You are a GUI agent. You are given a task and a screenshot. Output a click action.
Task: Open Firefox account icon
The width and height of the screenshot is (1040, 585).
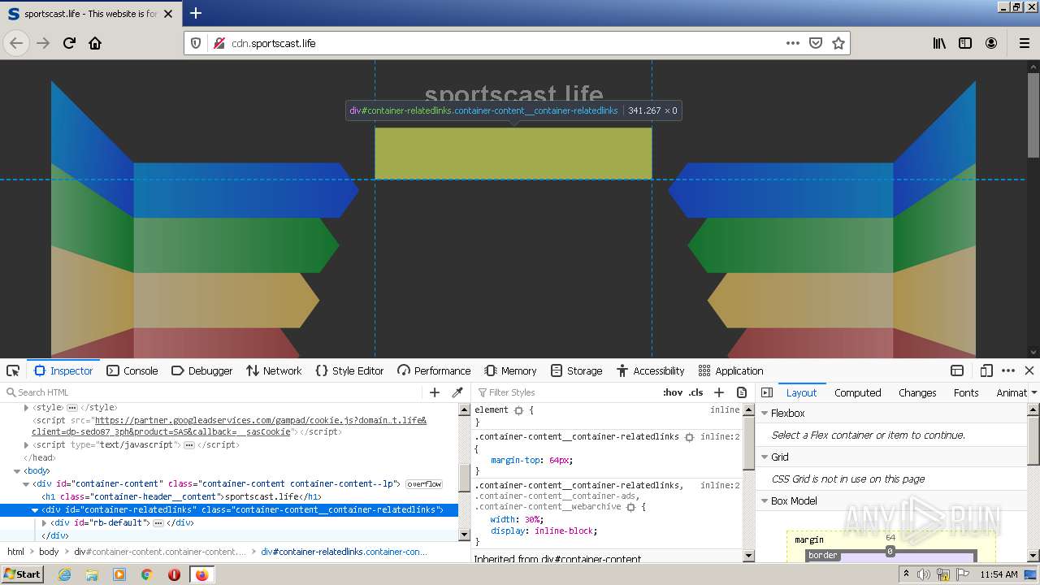pos(991,43)
